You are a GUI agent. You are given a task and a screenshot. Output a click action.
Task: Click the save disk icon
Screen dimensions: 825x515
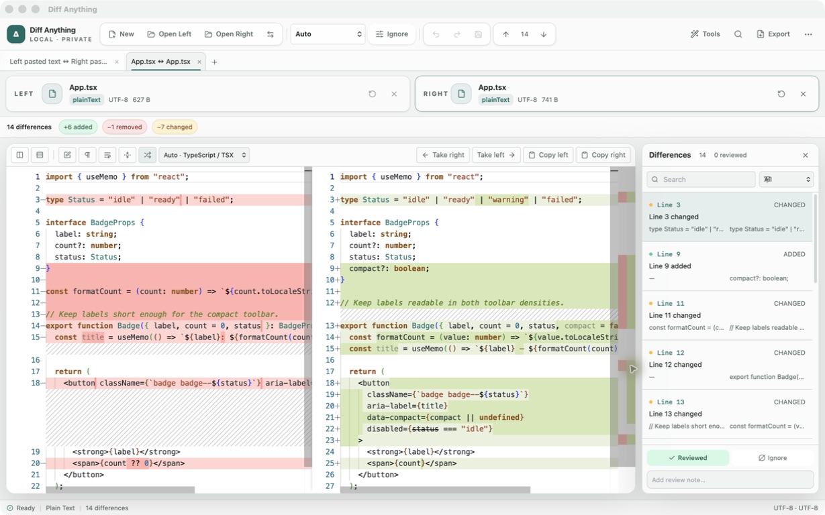479,34
